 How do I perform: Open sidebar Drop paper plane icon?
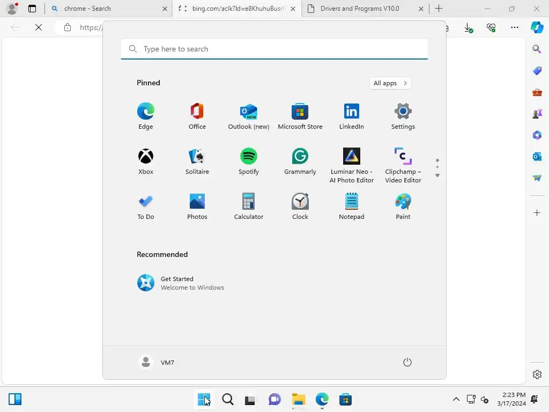[x=537, y=178]
